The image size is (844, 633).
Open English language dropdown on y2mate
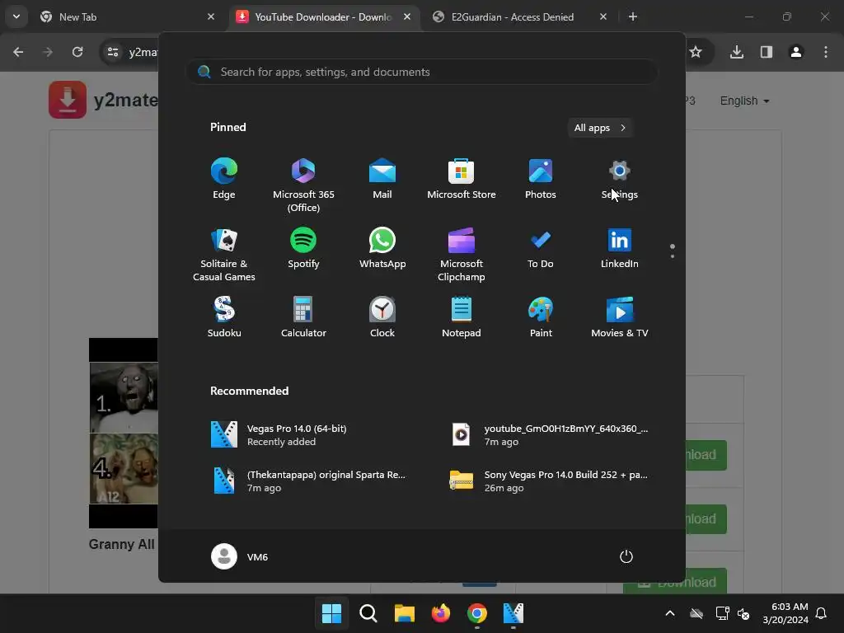pos(744,101)
